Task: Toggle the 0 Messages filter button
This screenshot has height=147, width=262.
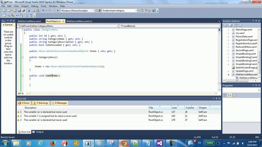Action: (59, 103)
